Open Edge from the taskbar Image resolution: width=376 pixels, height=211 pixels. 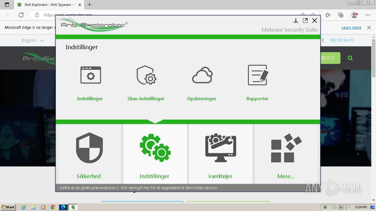click(x=63, y=207)
